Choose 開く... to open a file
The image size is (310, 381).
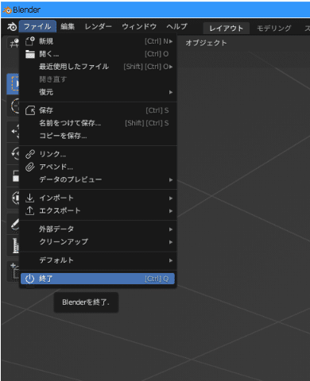[x=98, y=54]
